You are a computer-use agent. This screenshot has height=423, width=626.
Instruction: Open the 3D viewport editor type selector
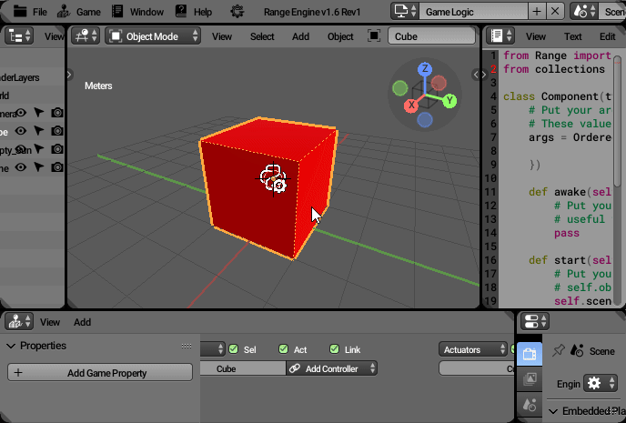[x=86, y=36]
